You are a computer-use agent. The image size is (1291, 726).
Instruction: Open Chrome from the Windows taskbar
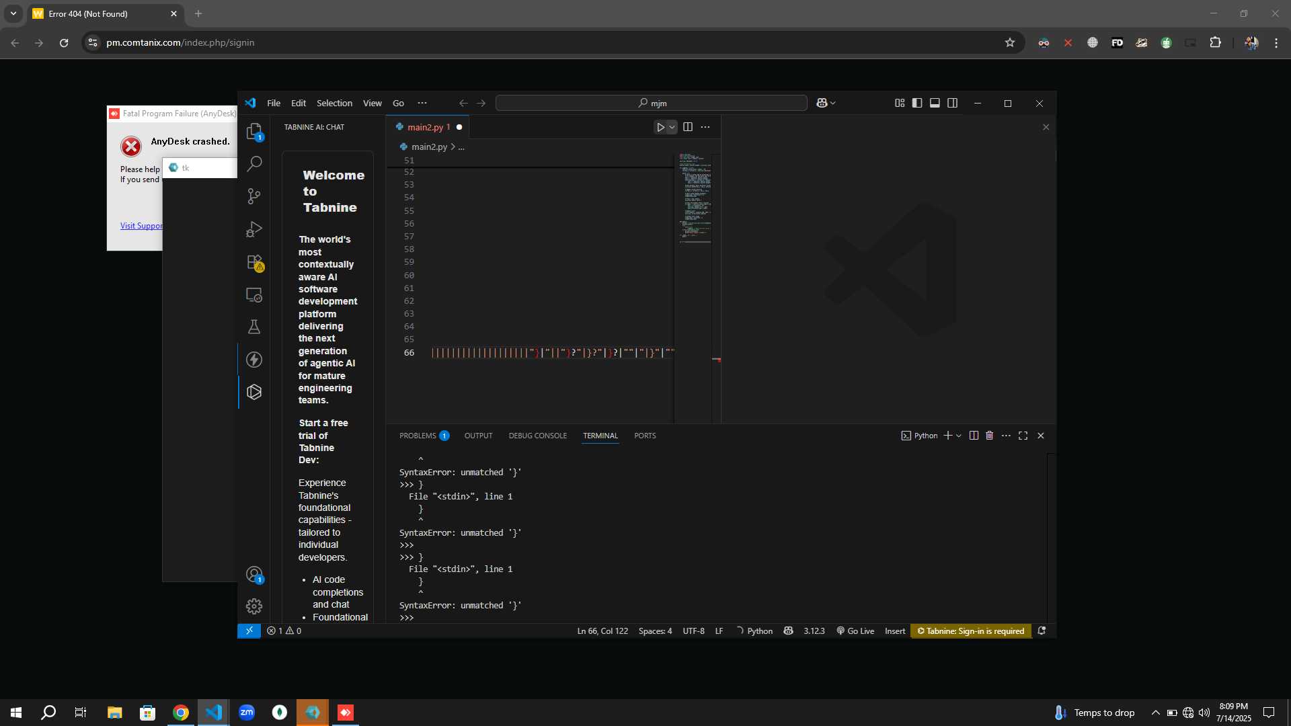point(181,713)
